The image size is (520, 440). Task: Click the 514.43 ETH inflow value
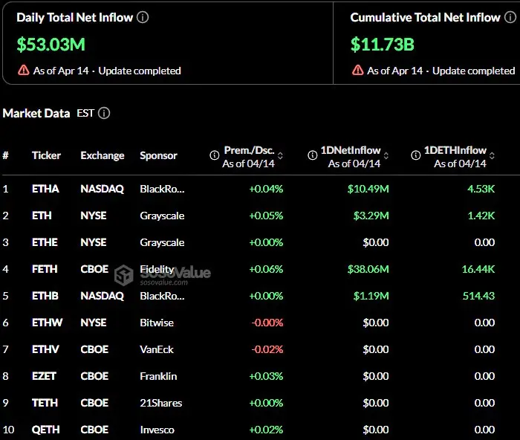click(x=479, y=296)
